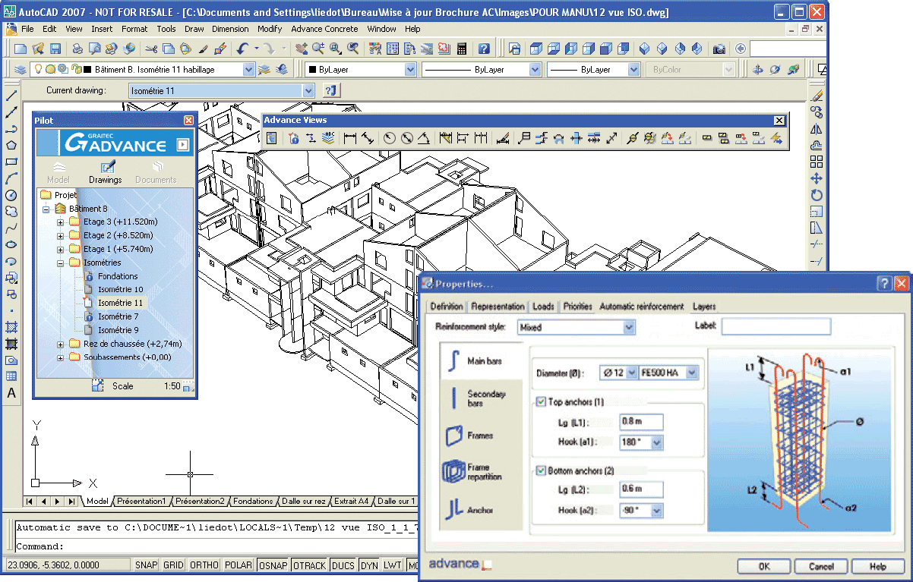913x582 pixels.
Task: Click the question-mark help icon beside Current drawing
Action: pyautogui.click(x=330, y=90)
